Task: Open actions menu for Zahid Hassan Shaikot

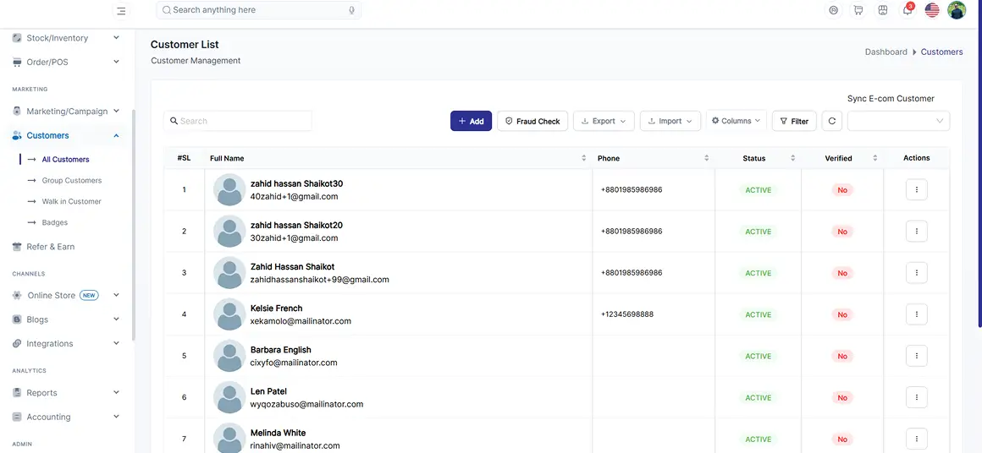Action: [x=916, y=273]
